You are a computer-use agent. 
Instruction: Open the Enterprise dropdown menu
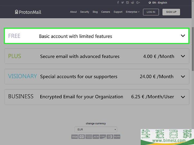tap(133, 12)
